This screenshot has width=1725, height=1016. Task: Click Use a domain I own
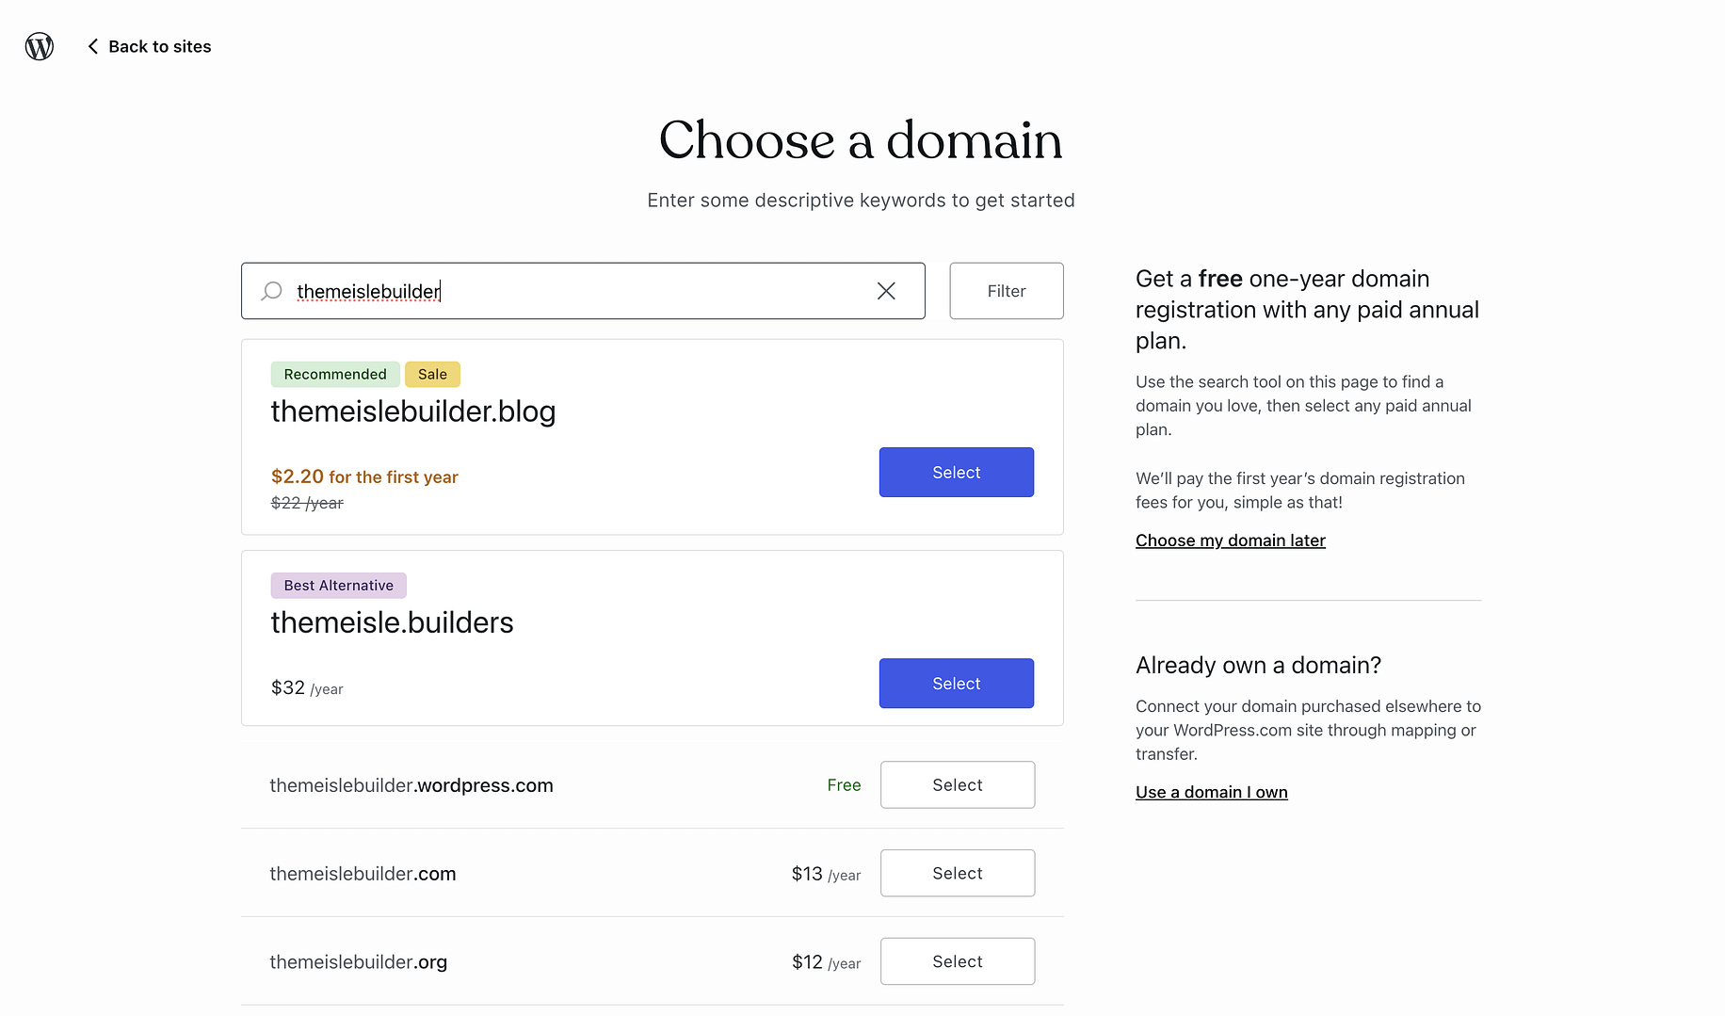pos(1211,792)
